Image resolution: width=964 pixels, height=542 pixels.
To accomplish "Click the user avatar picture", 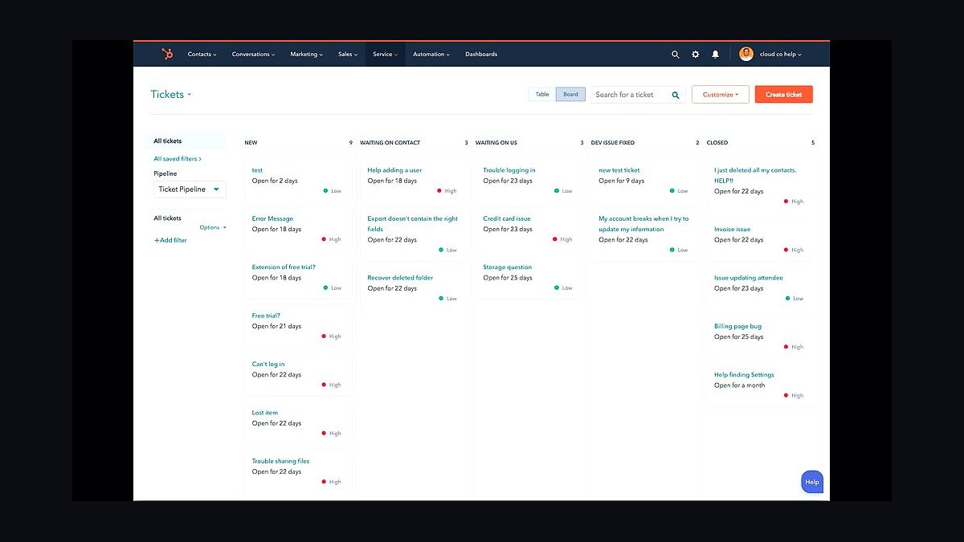I will pos(746,54).
